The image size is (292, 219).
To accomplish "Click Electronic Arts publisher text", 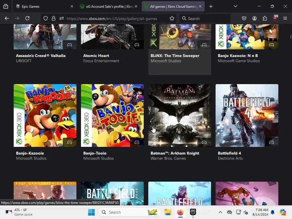I will (x=230, y=159).
